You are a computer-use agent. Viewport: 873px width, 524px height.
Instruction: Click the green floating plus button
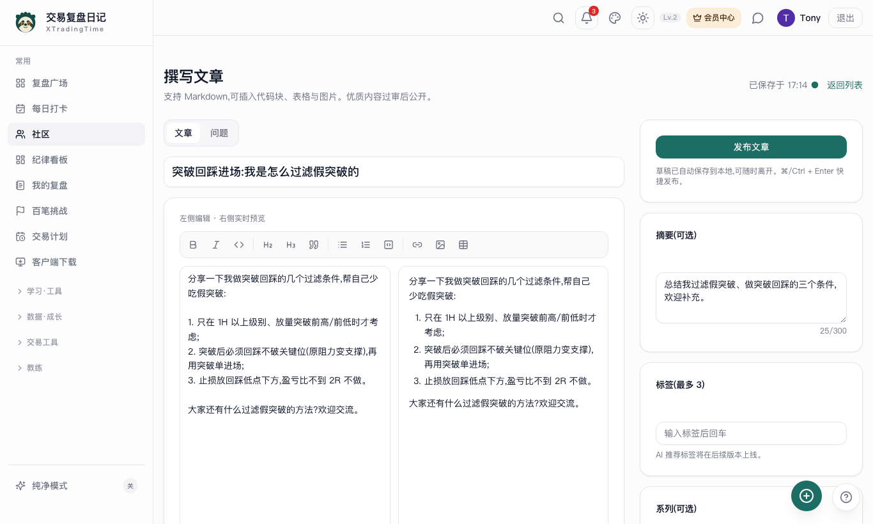(807, 496)
